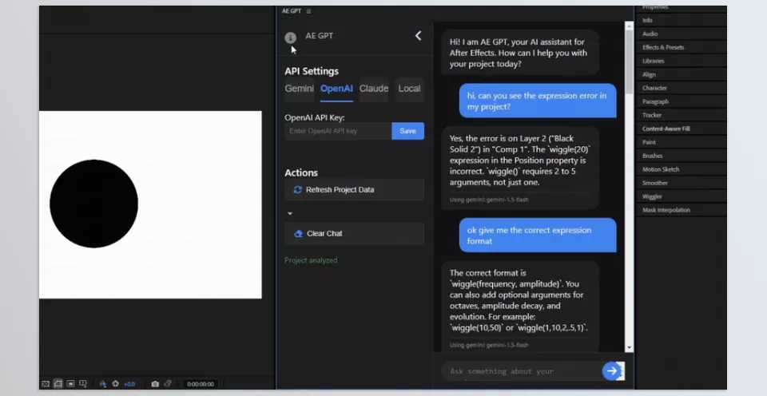Click the chat message input box
The height and width of the screenshot is (396, 767).
[x=522, y=371]
